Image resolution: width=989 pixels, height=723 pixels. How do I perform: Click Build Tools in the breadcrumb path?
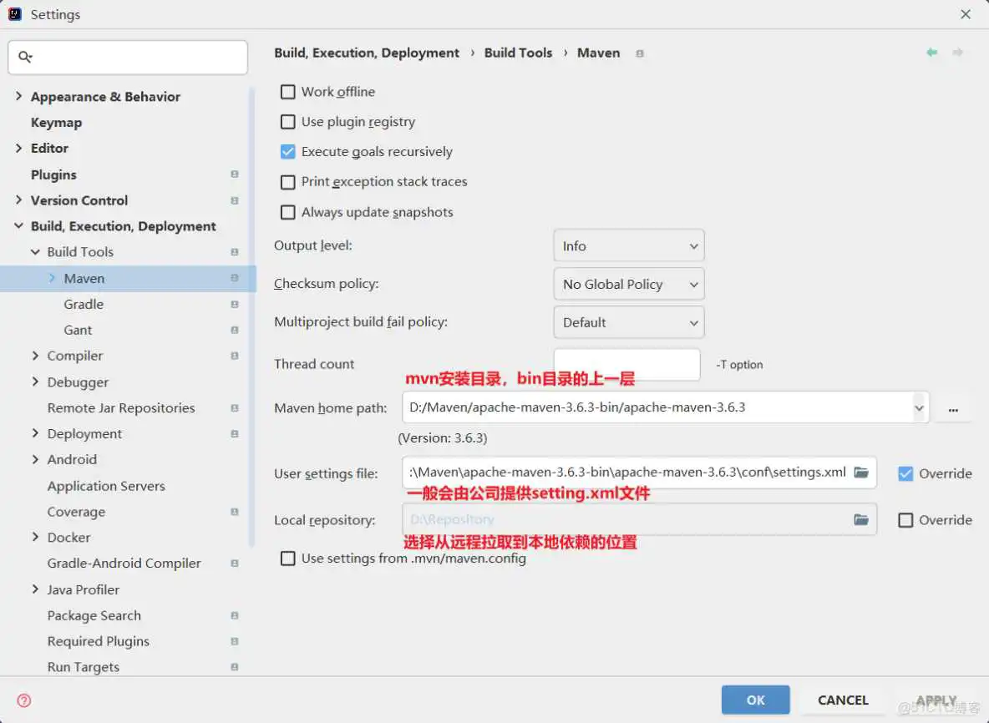[x=518, y=53]
